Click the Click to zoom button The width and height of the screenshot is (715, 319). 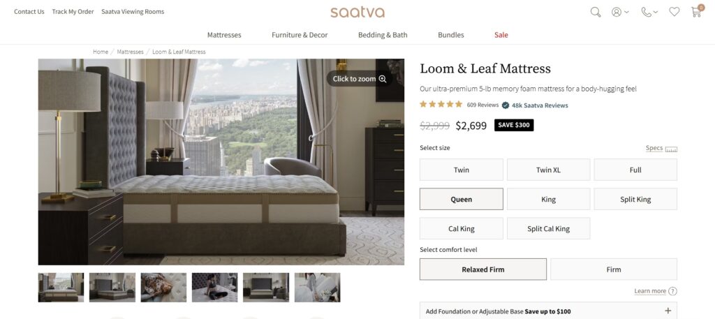pos(360,79)
